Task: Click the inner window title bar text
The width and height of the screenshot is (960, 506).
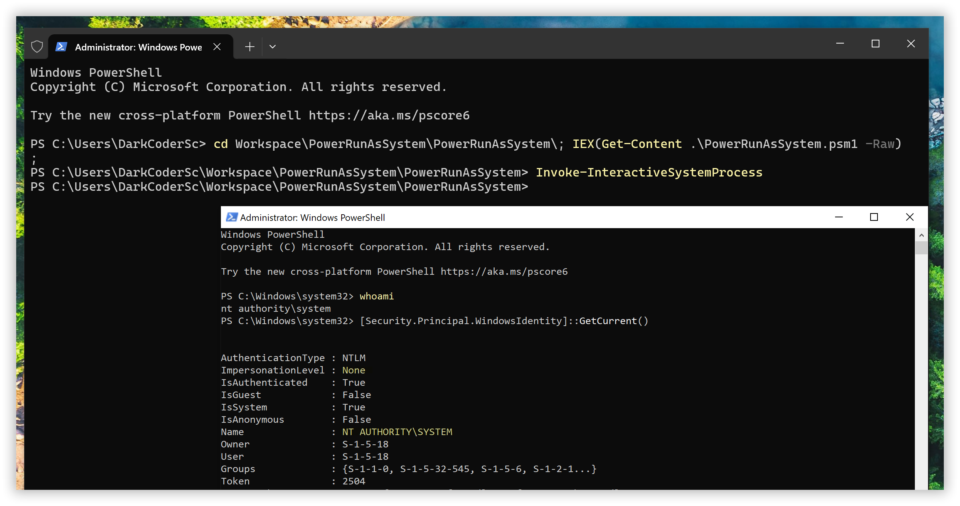Action: 312,218
